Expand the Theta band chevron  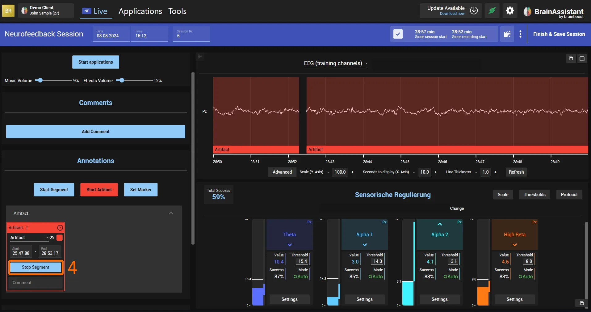point(290,245)
